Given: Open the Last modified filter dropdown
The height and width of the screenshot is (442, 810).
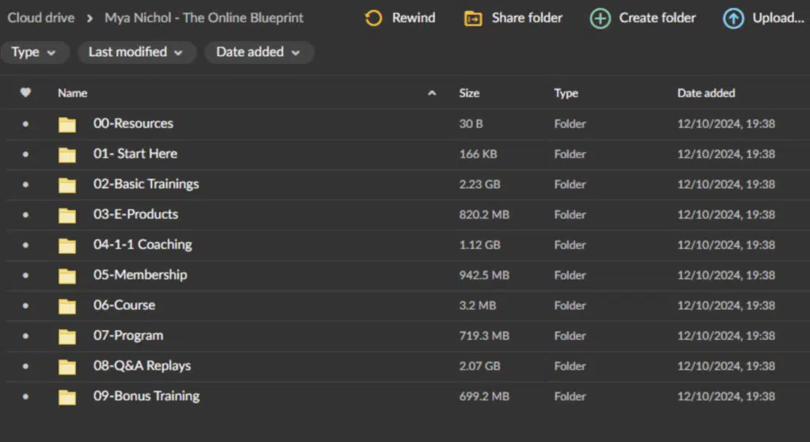Looking at the screenshot, I should [x=136, y=52].
